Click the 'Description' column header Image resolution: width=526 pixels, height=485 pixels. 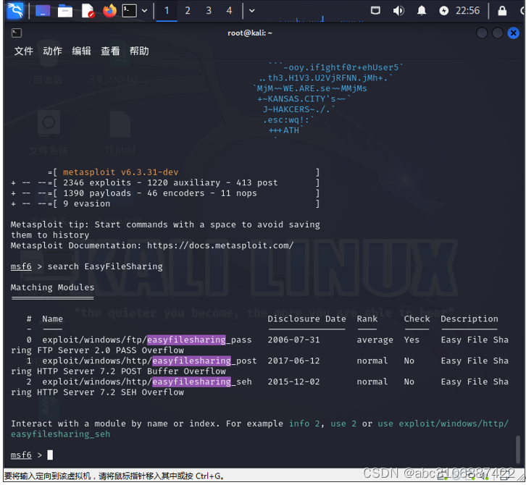pyautogui.click(x=469, y=319)
